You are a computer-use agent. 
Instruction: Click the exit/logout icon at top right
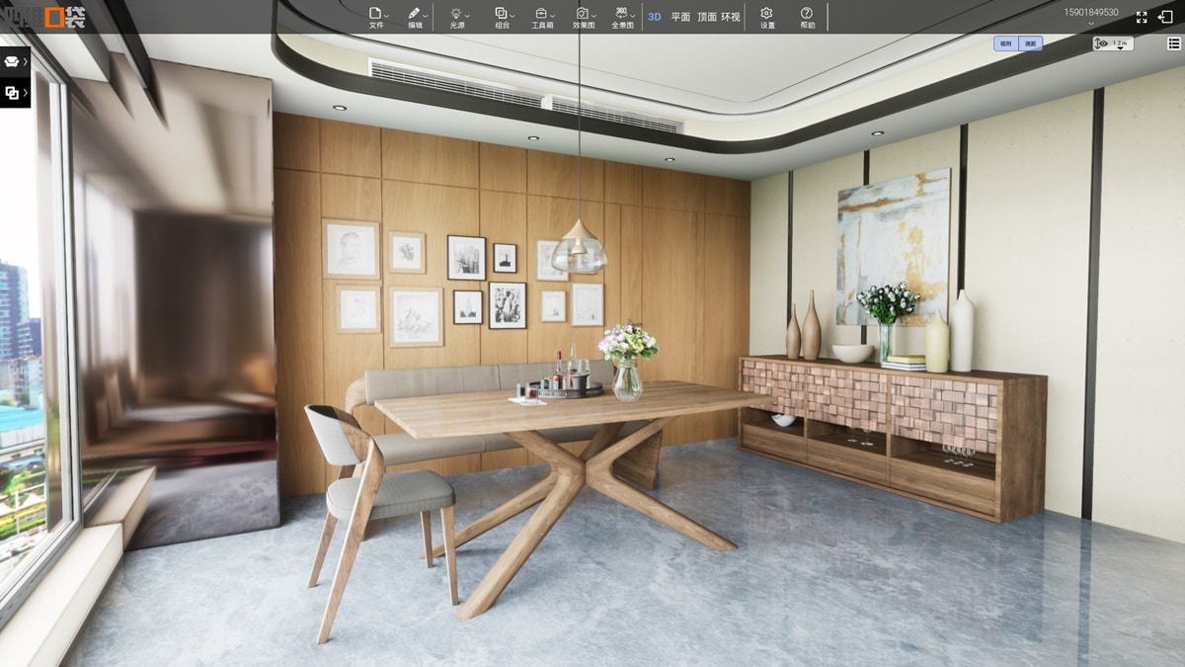[1165, 17]
